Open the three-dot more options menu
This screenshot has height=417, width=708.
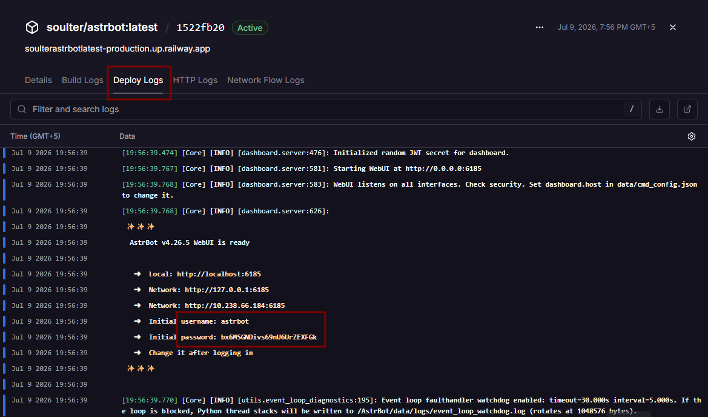[540, 27]
